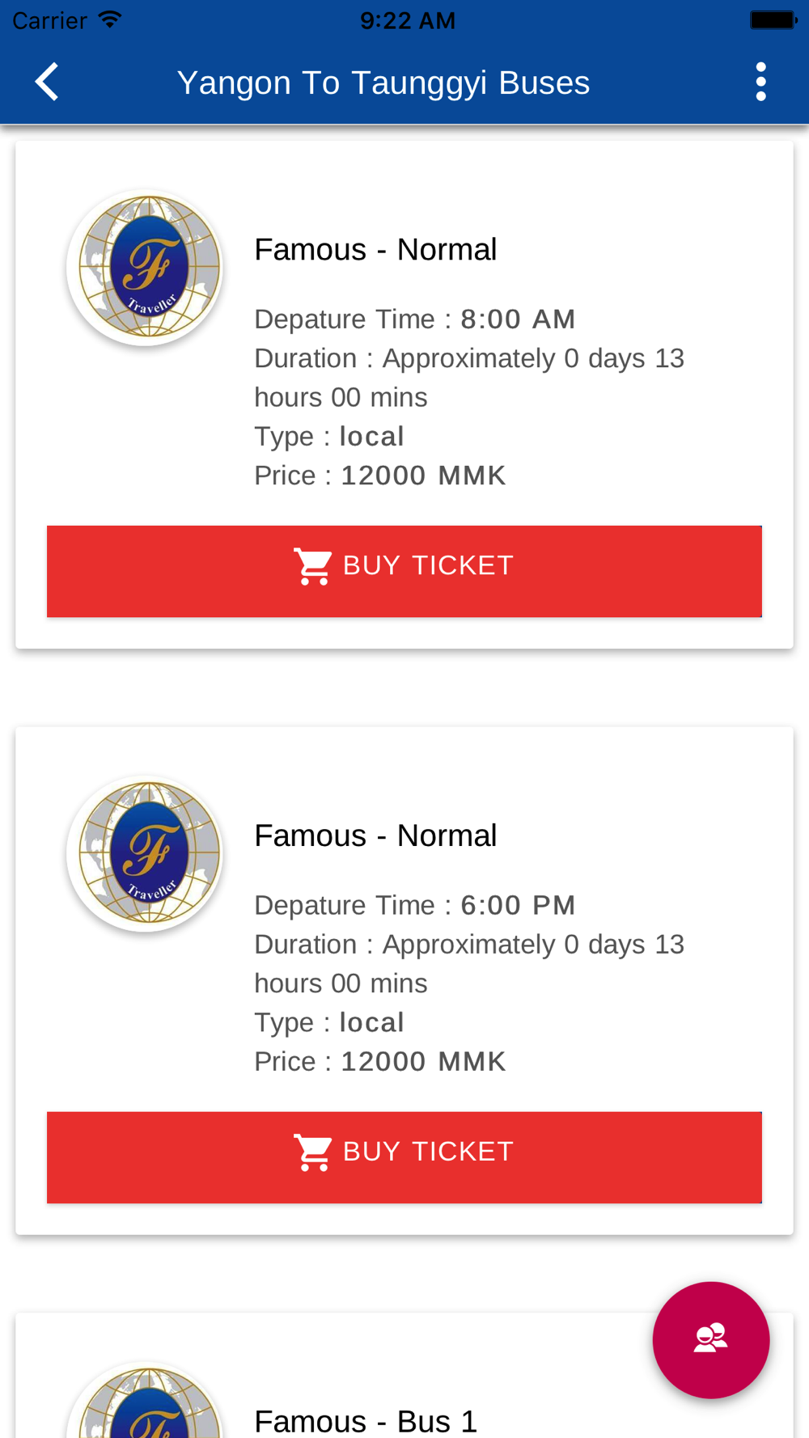Viewport: 809px width, 1438px height.
Task: Tap Famous Traveller logo on Bus 1 card
Action: pos(146,1401)
